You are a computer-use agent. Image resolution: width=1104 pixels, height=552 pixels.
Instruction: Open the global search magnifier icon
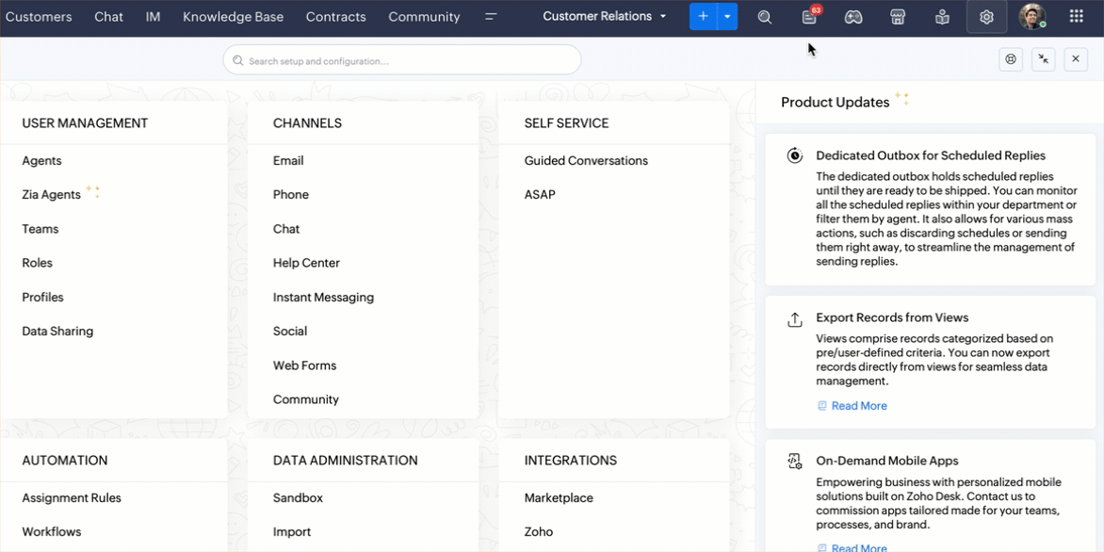(x=765, y=17)
